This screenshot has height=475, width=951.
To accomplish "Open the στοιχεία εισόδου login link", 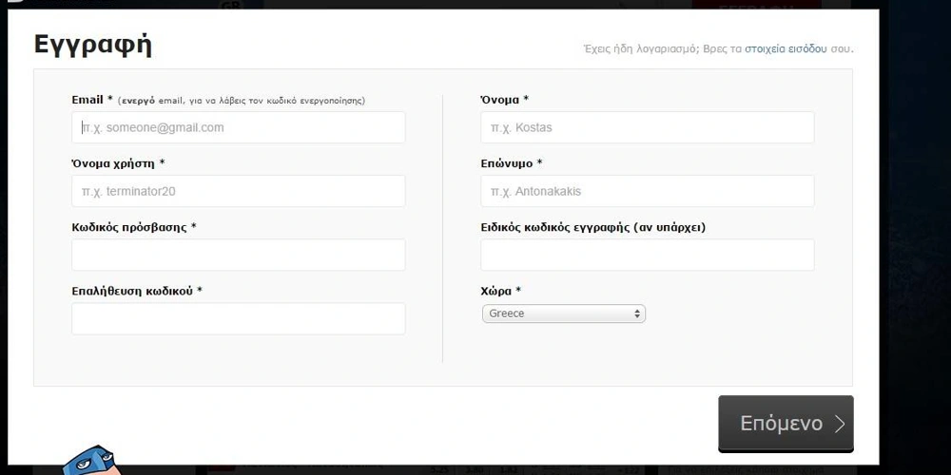I will [786, 49].
